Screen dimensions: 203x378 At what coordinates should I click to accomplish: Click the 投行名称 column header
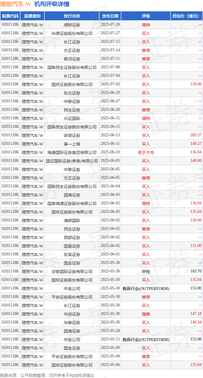click(72, 16)
